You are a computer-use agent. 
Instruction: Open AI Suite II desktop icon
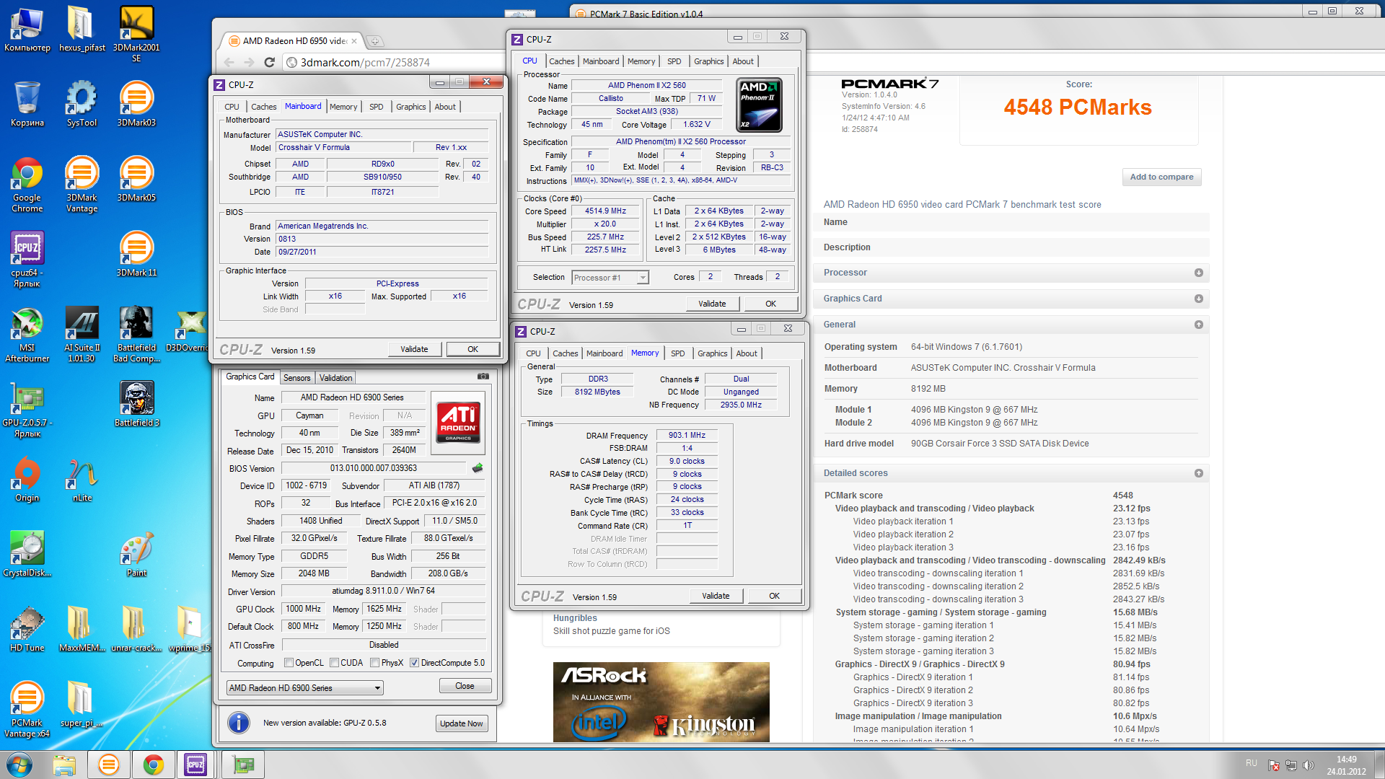(x=82, y=335)
